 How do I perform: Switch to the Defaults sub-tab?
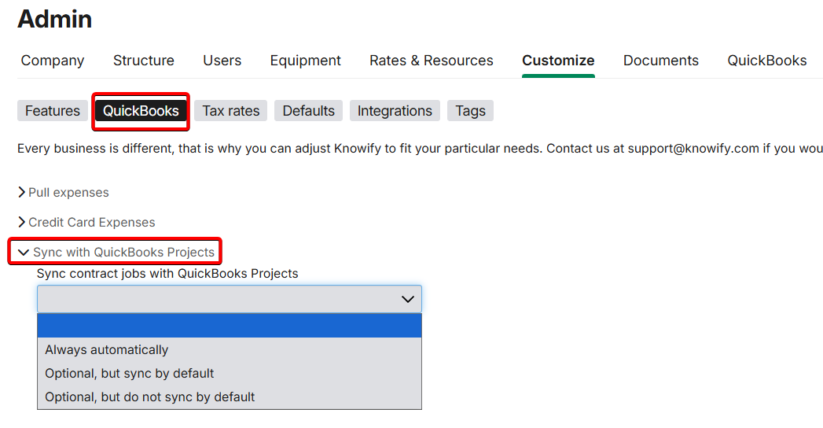pos(309,111)
